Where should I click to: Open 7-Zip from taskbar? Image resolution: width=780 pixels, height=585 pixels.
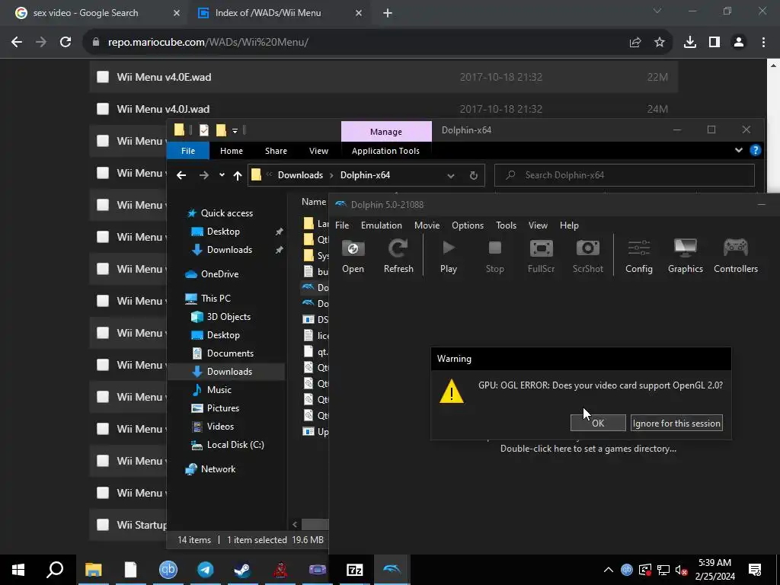355,570
